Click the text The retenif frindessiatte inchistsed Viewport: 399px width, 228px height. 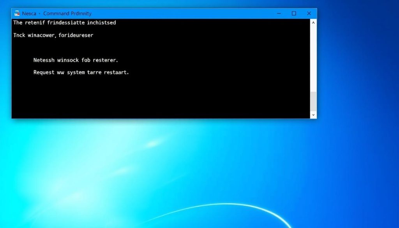(64, 23)
